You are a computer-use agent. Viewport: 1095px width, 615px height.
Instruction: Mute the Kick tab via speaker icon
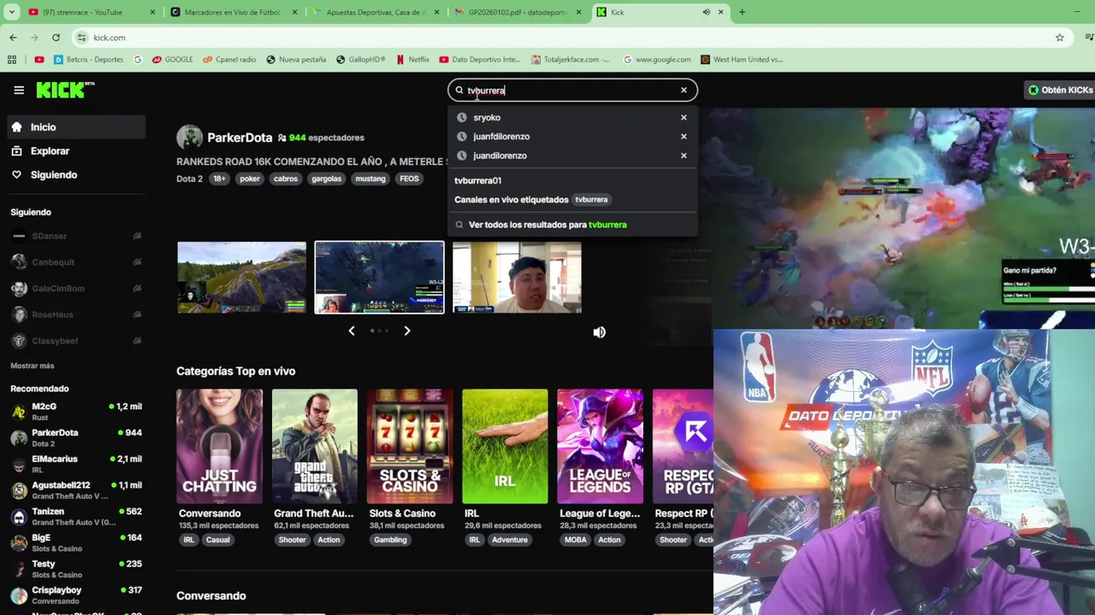[706, 12]
